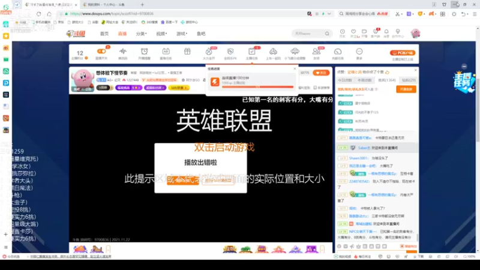The height and width of the screenshot is (270, 480).
Task: Open the 360搜索 bookmark
Action: (149, 22)
